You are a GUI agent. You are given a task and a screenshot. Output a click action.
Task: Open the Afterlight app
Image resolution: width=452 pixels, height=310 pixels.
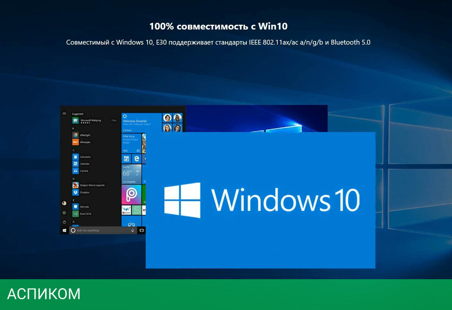point(81,135)
